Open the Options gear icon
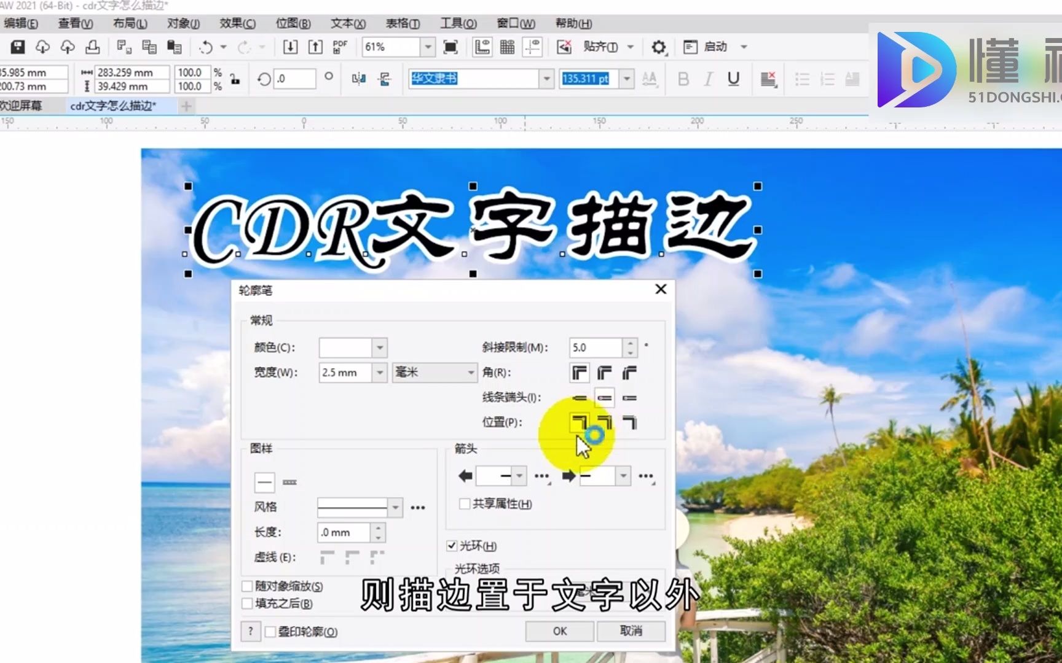The height and width of the screenshot is (663, 1062). click(659, 47)
